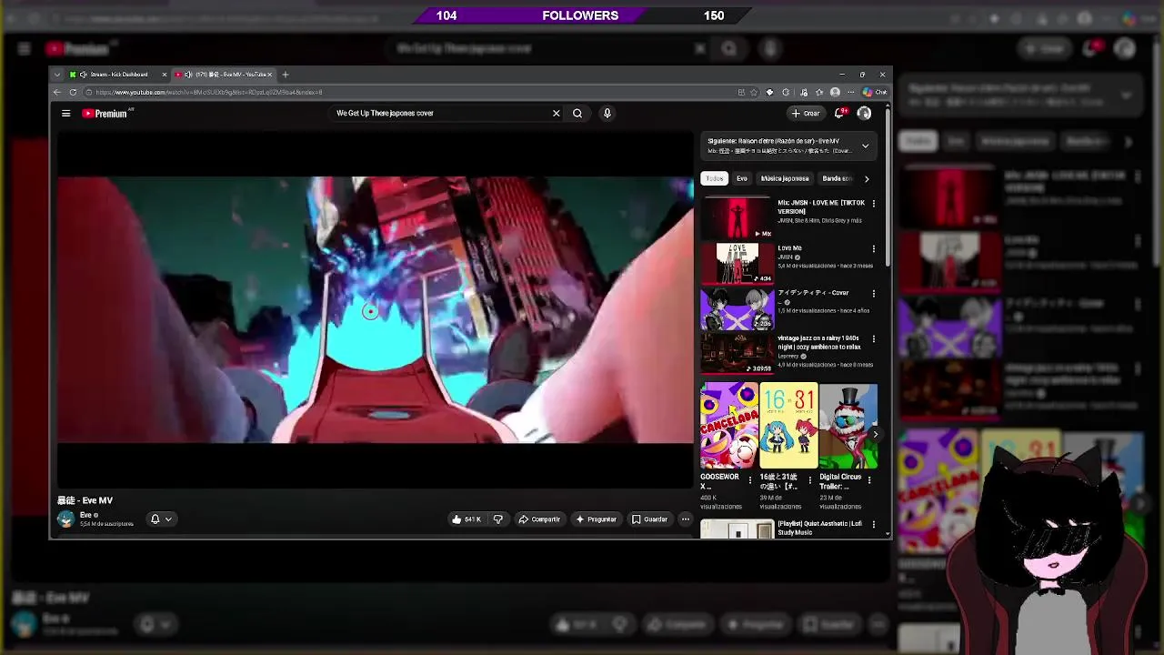Clear the search box with the X
Screen dimensions: 1164x655
[x=556, y=113]
